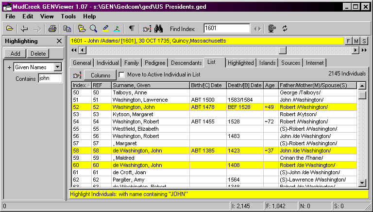Expand the plus sign next to Given Names

pos(9,67)
